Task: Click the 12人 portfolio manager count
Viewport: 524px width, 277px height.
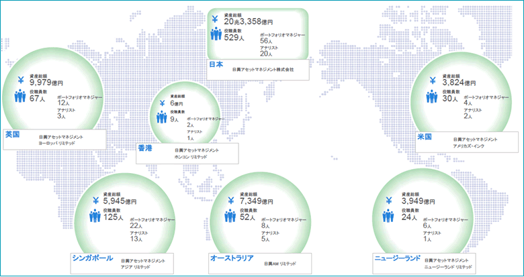Action: click(x=64, y=103)
